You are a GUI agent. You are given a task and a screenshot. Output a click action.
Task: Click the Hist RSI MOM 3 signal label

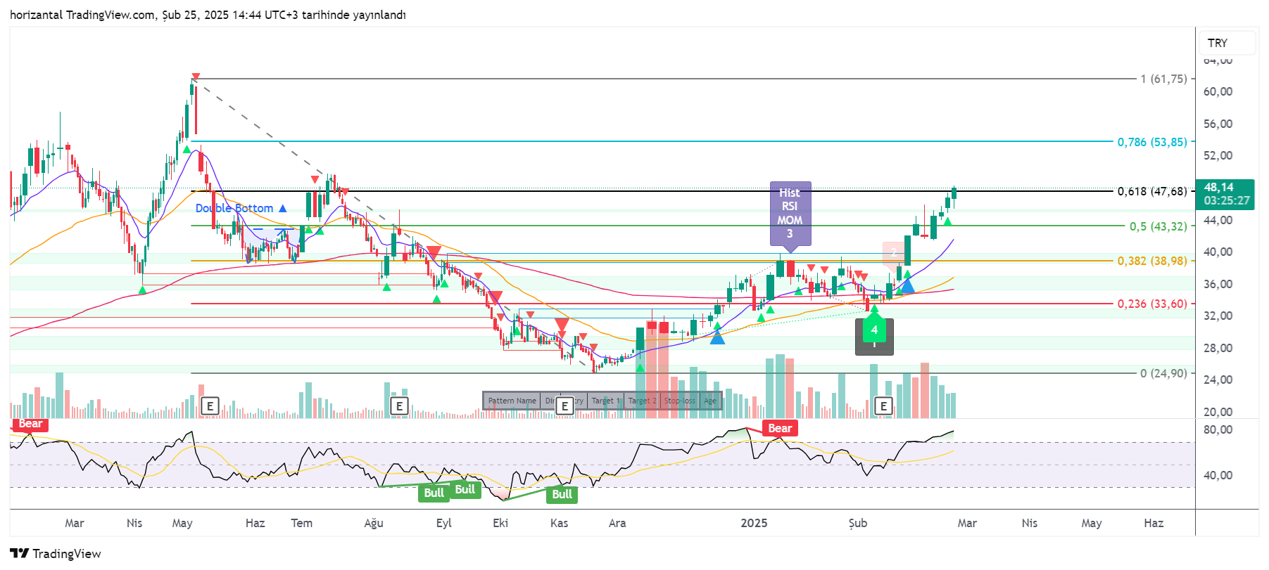pos(790,213)
